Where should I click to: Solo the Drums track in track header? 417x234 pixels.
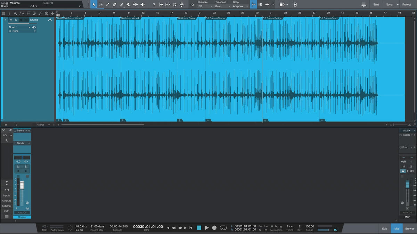[x=16, y=20]
